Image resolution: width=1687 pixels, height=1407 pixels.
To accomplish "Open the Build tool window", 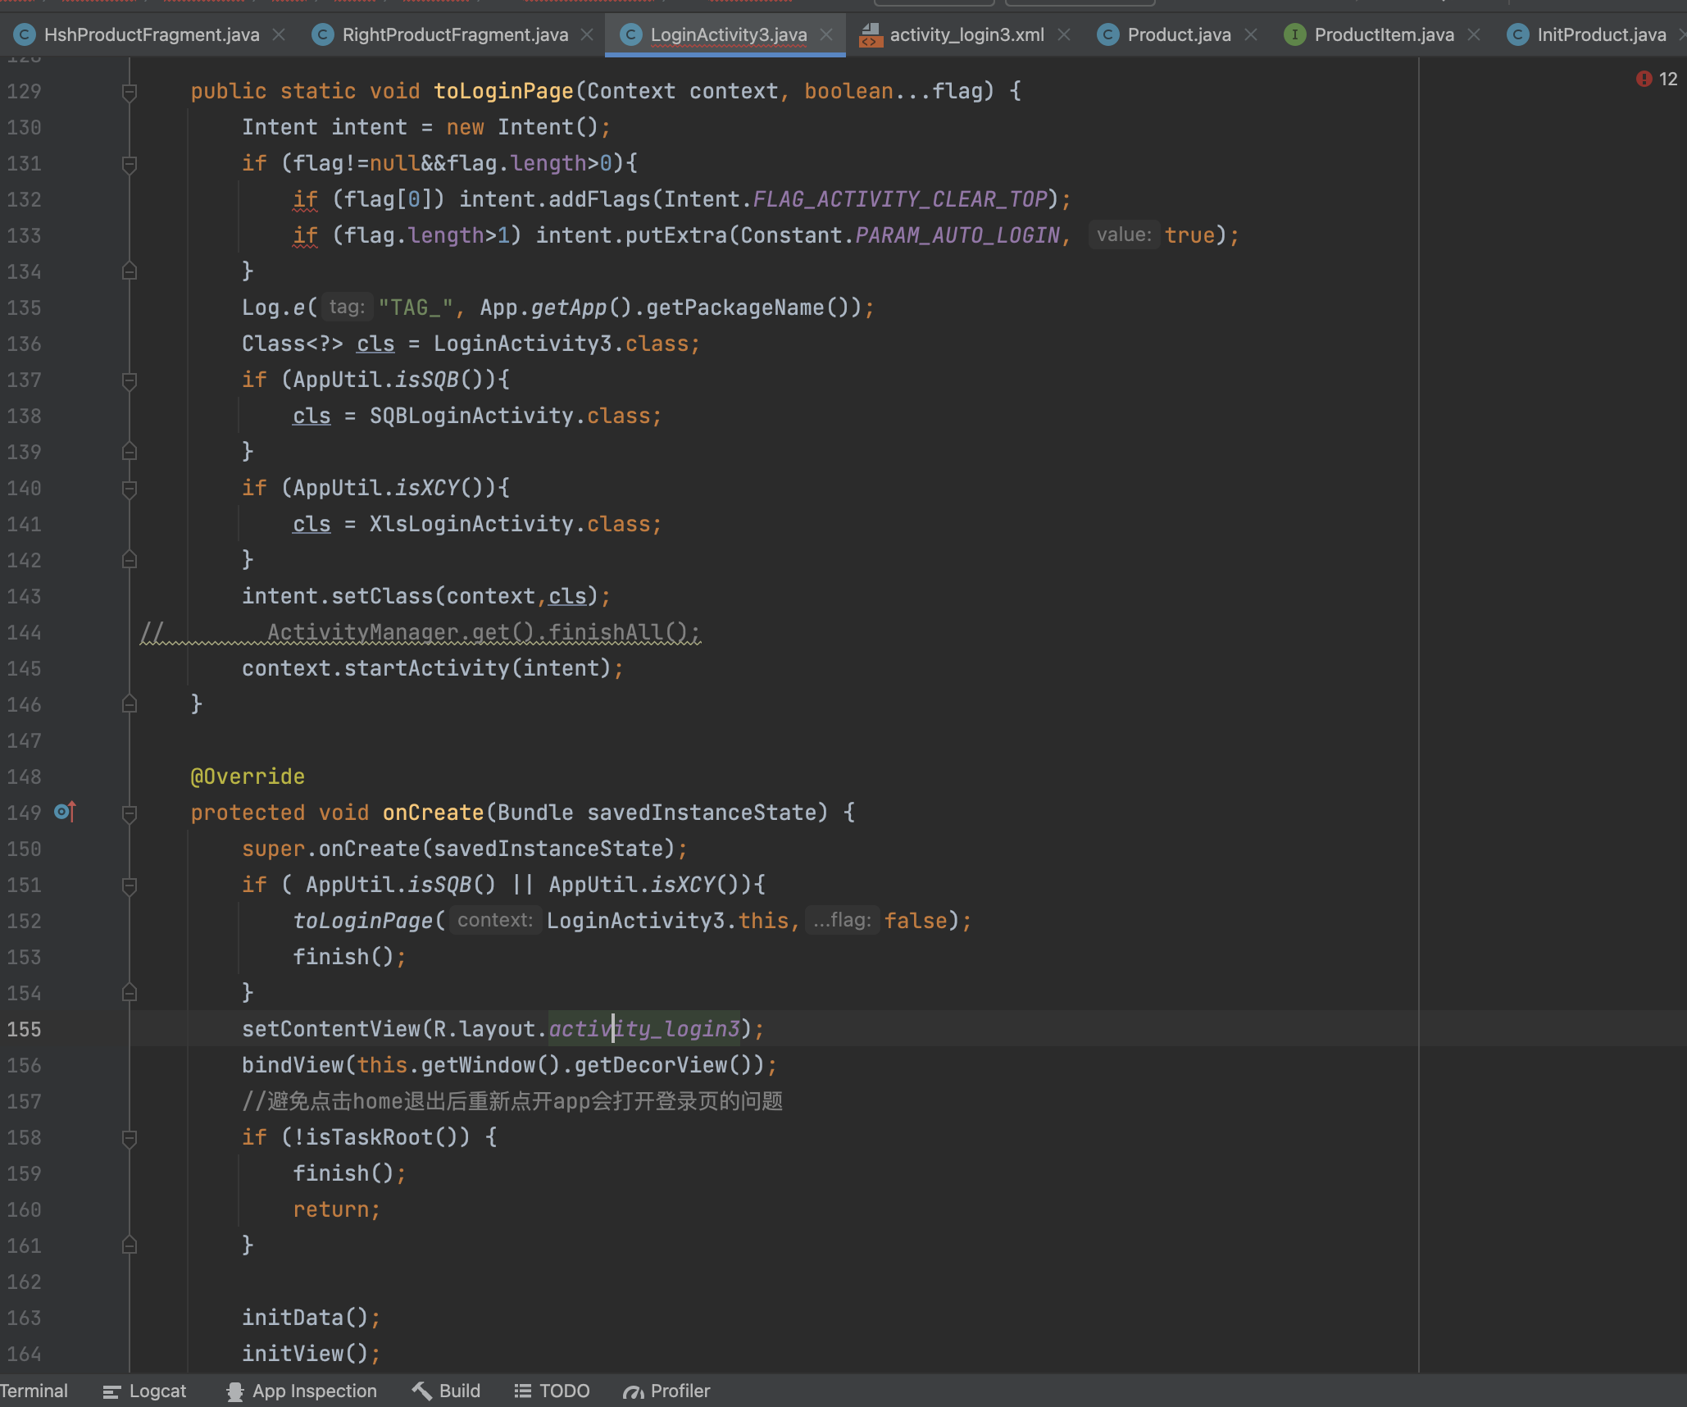I will click(x=447, y=1391).
